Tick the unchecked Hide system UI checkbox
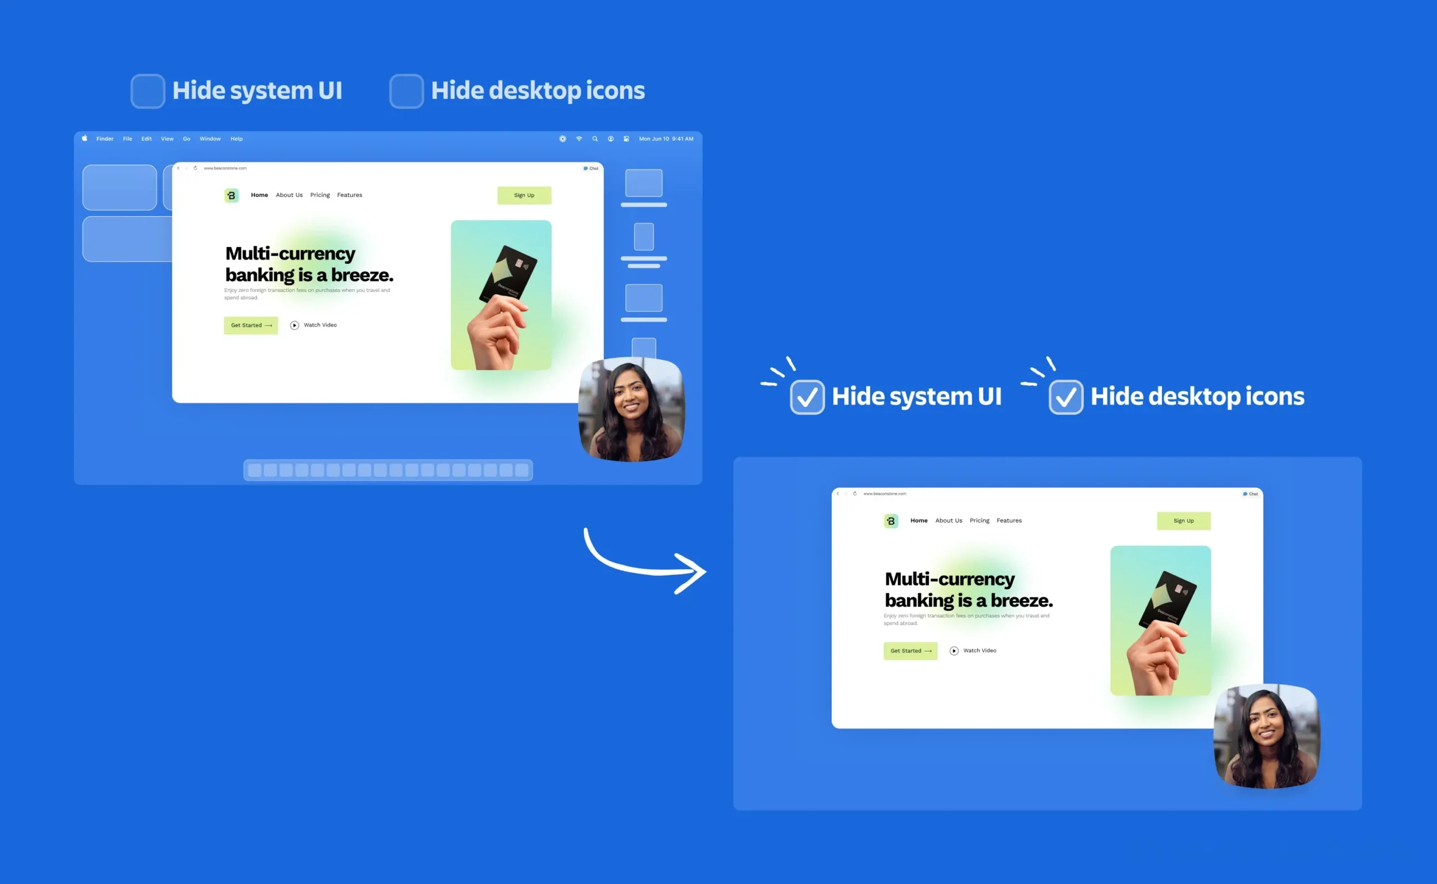Screen dimensions: 1437x884 click(x=148, y=91)
